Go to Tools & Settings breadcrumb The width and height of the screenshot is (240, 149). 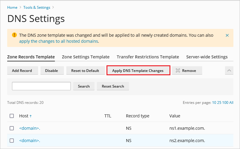tap(36, 8)
